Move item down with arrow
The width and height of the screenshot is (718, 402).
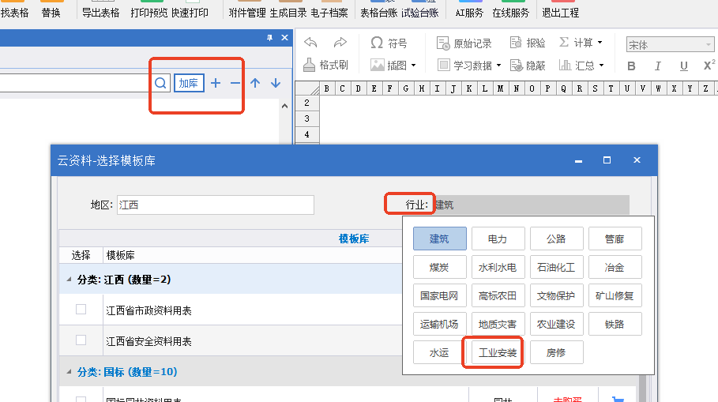[x=275, y=83]
